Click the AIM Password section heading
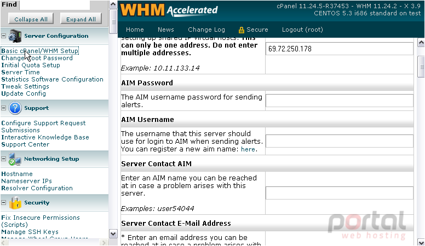425x246 pixels. 147,83
